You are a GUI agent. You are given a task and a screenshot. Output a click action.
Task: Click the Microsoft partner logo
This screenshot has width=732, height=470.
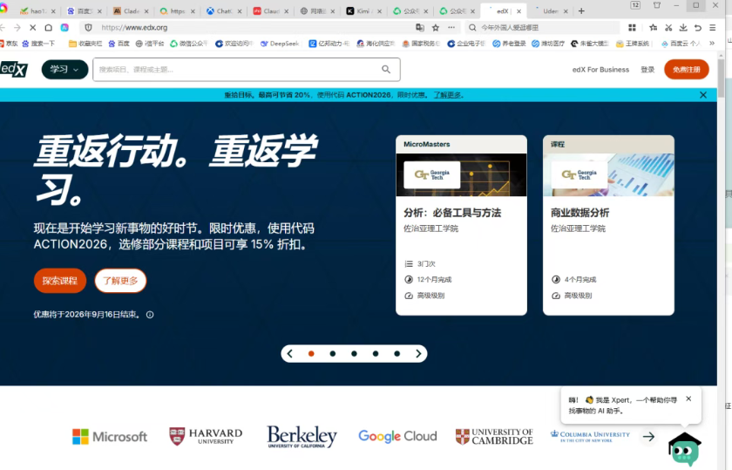coord(110,437)
